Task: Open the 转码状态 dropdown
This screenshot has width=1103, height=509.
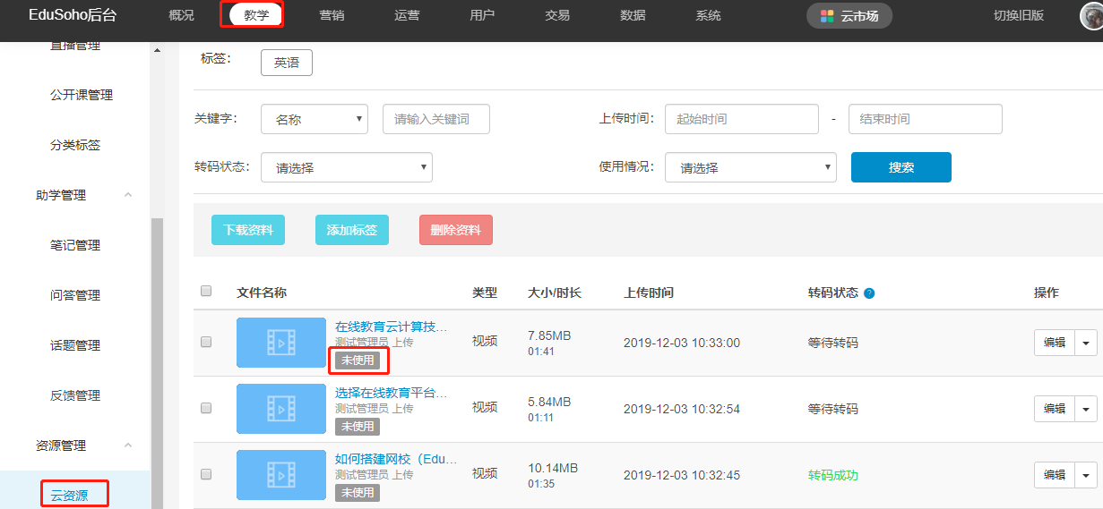Action: click(x=346, y=167)
